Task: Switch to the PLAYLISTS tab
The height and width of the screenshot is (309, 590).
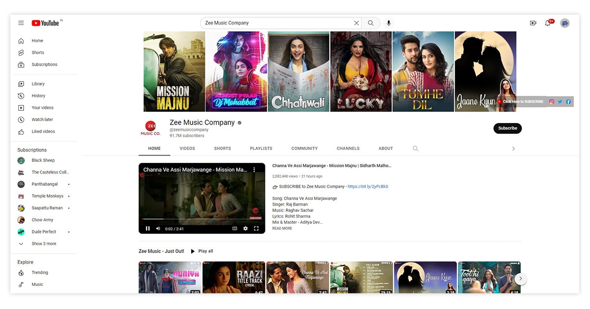Action: (x=261, y=149)
